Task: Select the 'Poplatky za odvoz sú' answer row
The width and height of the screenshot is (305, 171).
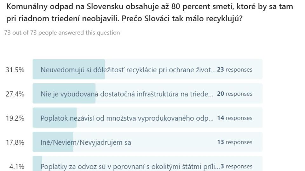Action: tap(147, 163)
